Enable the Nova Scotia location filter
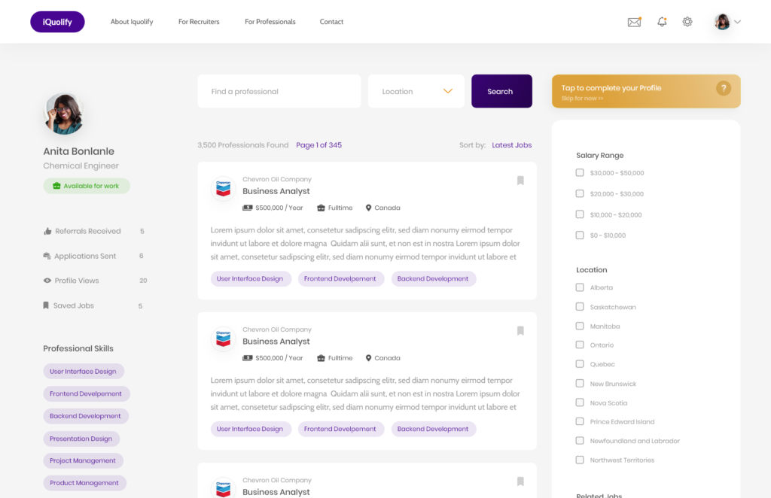The width and height of the screenshot is (771, 498). tap(580, 402)
